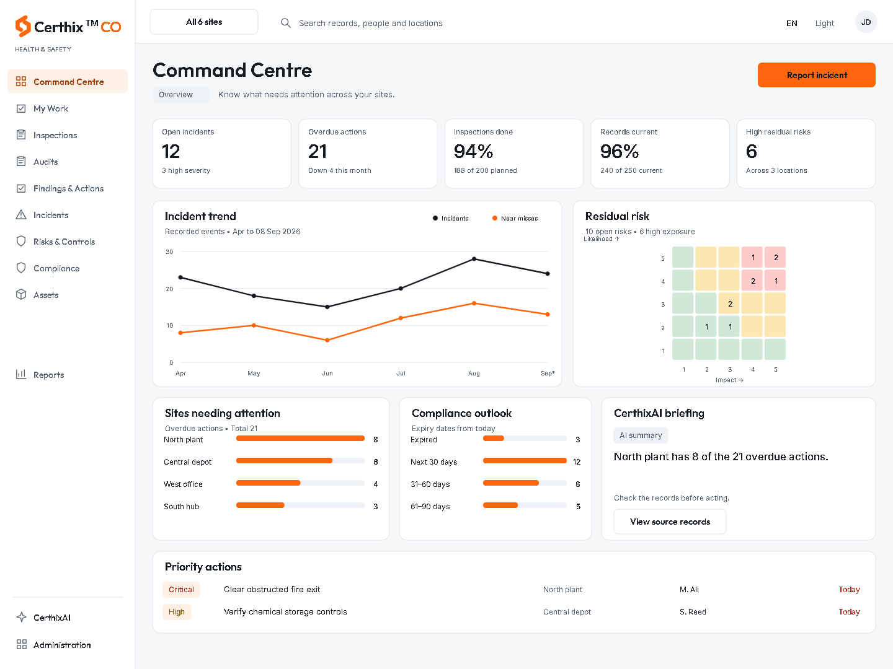Open Verify chemical storage controls action

coord(285,611)
